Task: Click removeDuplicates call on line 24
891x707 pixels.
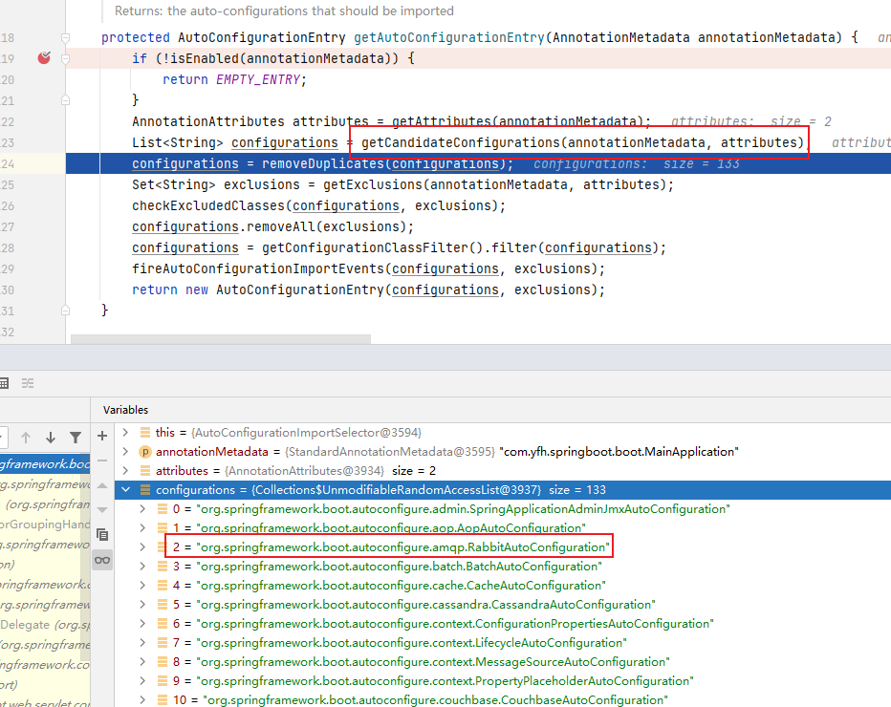Action: point(323,163)
